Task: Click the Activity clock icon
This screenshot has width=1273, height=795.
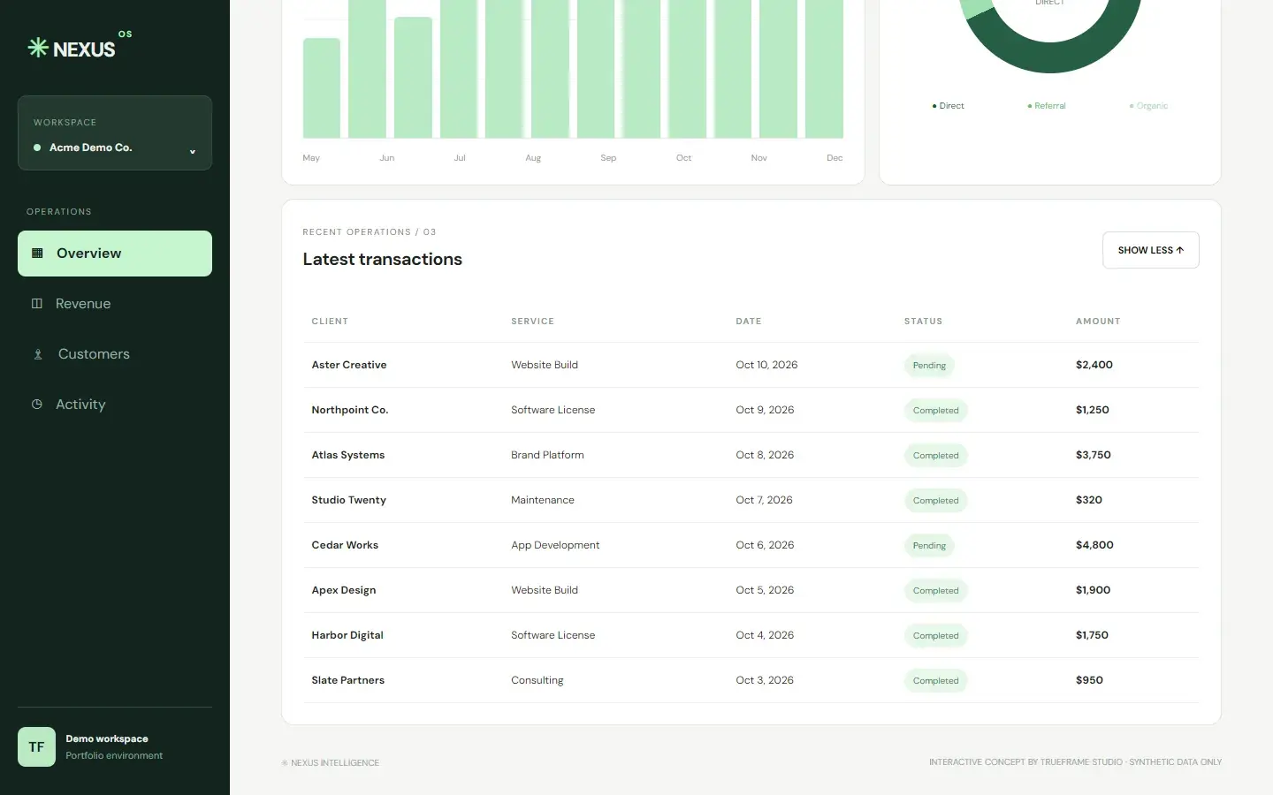Action: 37,405
